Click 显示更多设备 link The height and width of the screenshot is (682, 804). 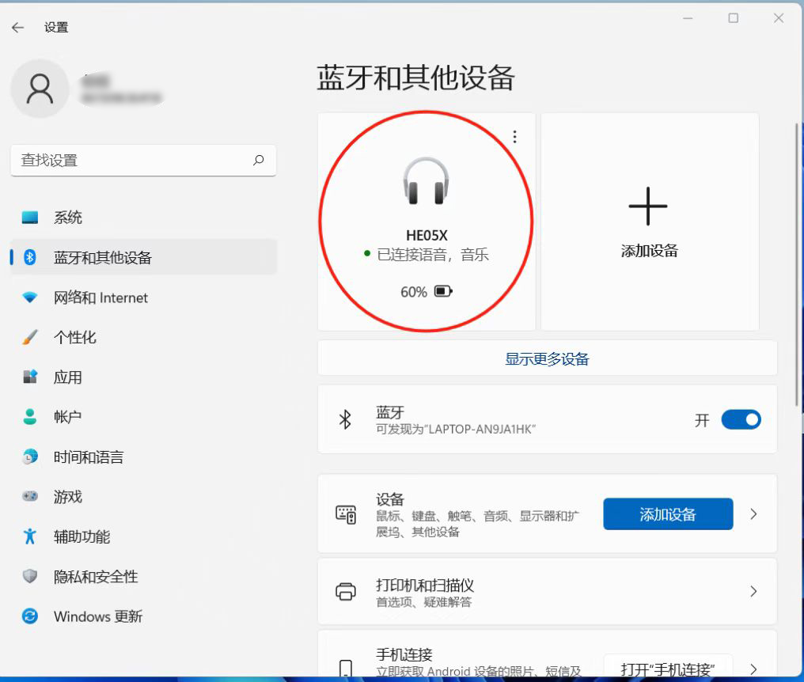coord(547,358)
